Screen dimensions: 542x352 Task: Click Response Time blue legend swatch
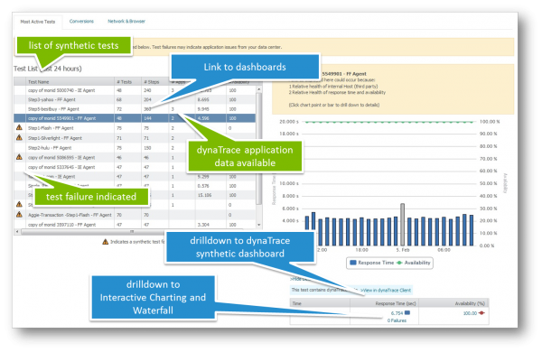click(353, 263)
